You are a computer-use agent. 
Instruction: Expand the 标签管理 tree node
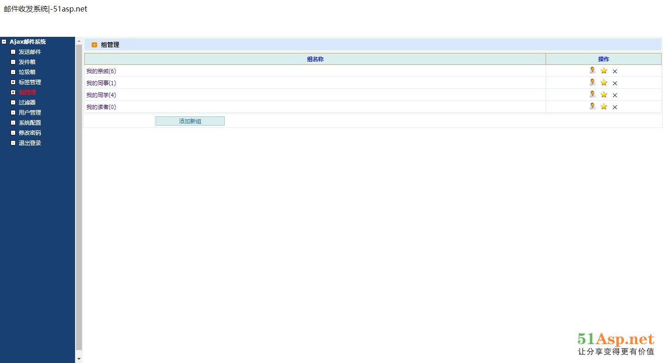point(13,82)
